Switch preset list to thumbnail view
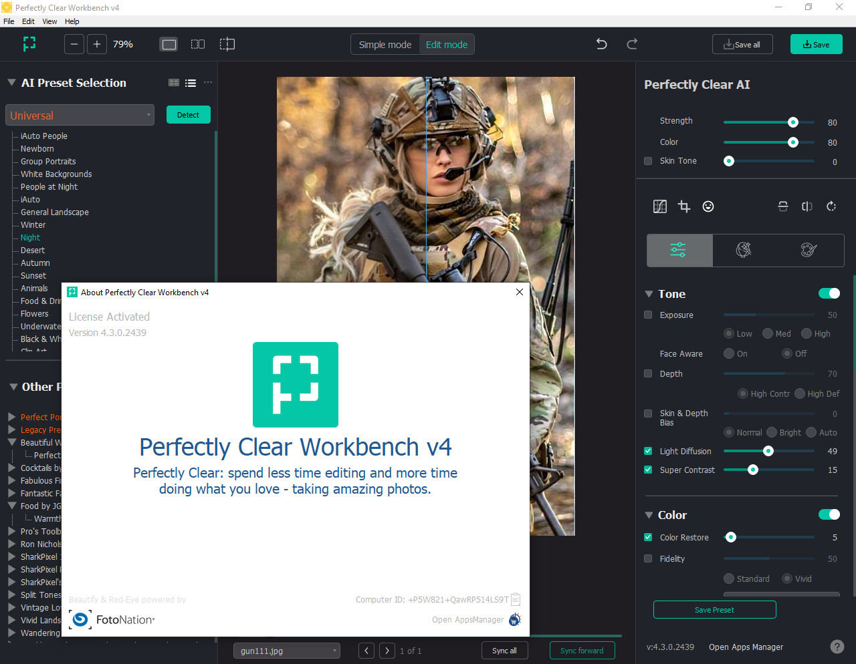 174,83
